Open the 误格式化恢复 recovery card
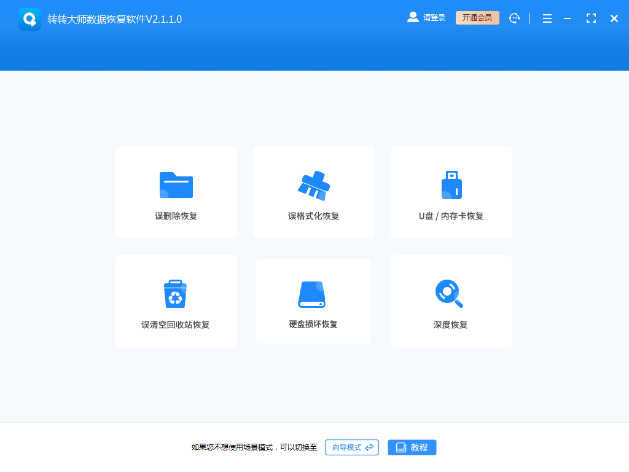This screenshot has width=629, height=472. 314,192
